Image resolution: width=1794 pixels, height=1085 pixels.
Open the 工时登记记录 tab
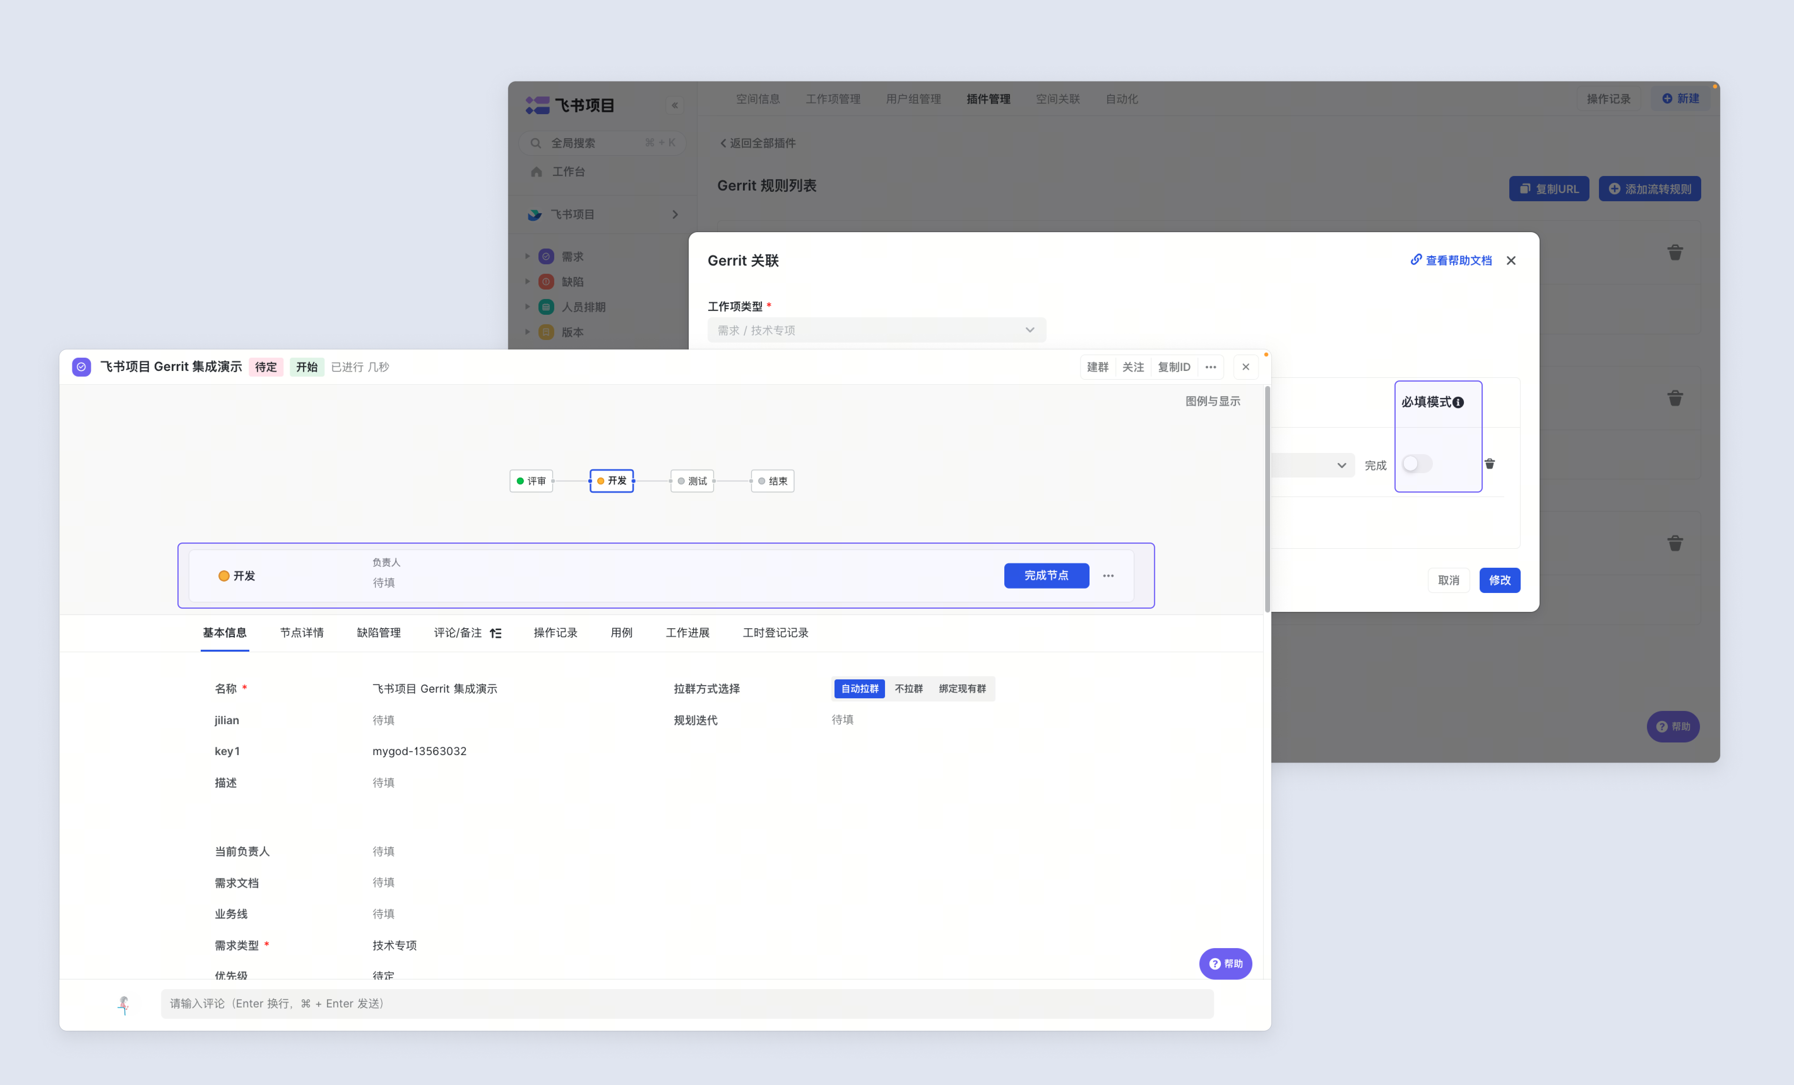[775, 633]
